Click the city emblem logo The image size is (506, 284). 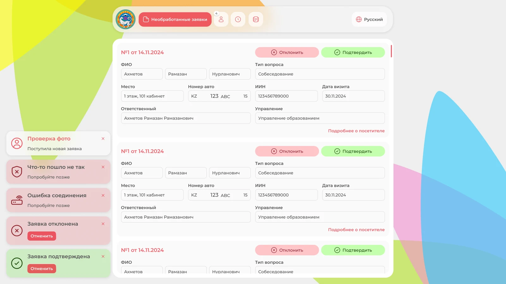point(126,19)
